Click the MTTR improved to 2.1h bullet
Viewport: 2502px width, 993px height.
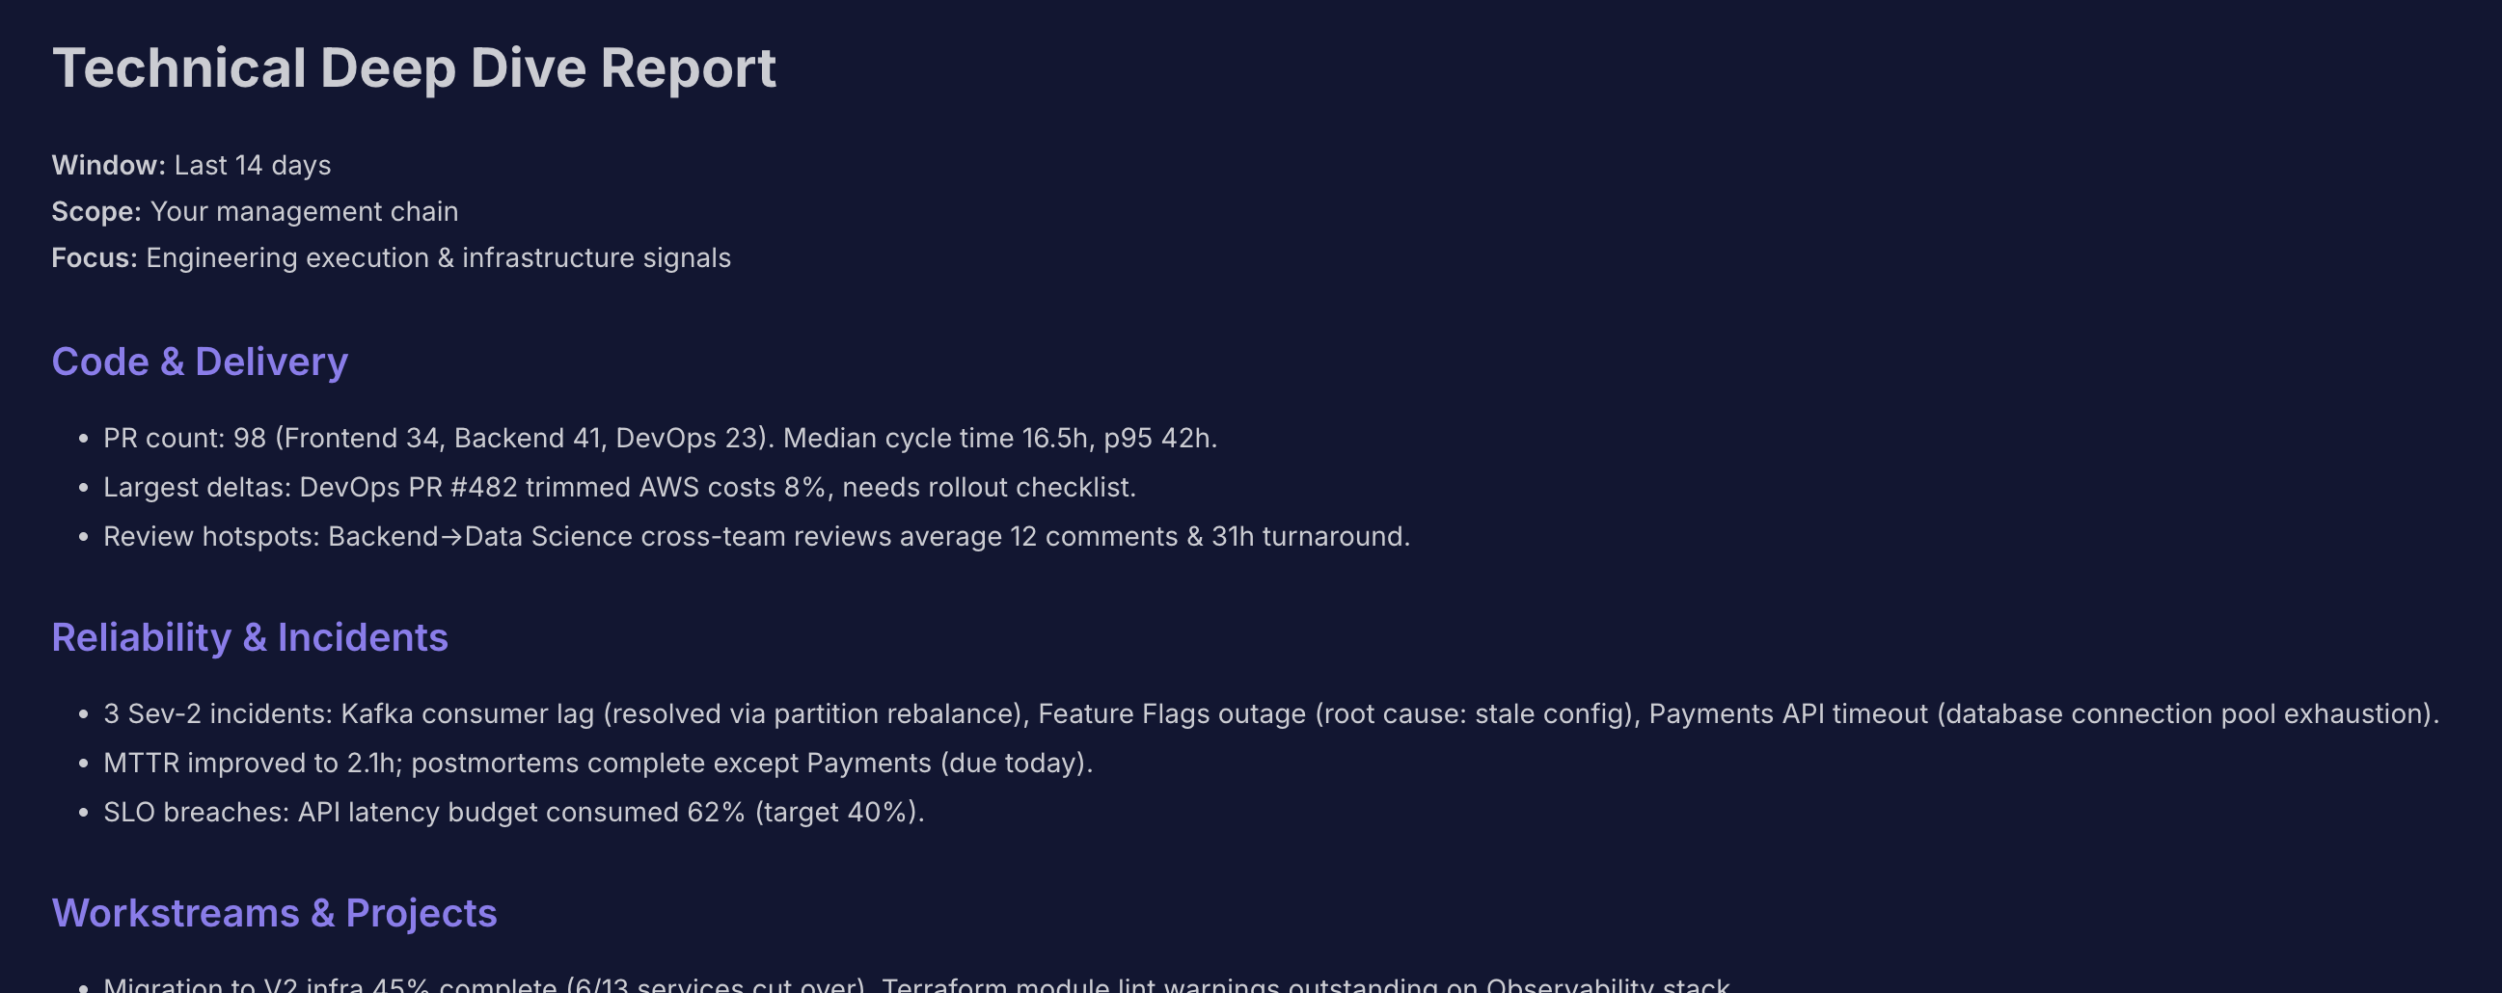(597, 763)
